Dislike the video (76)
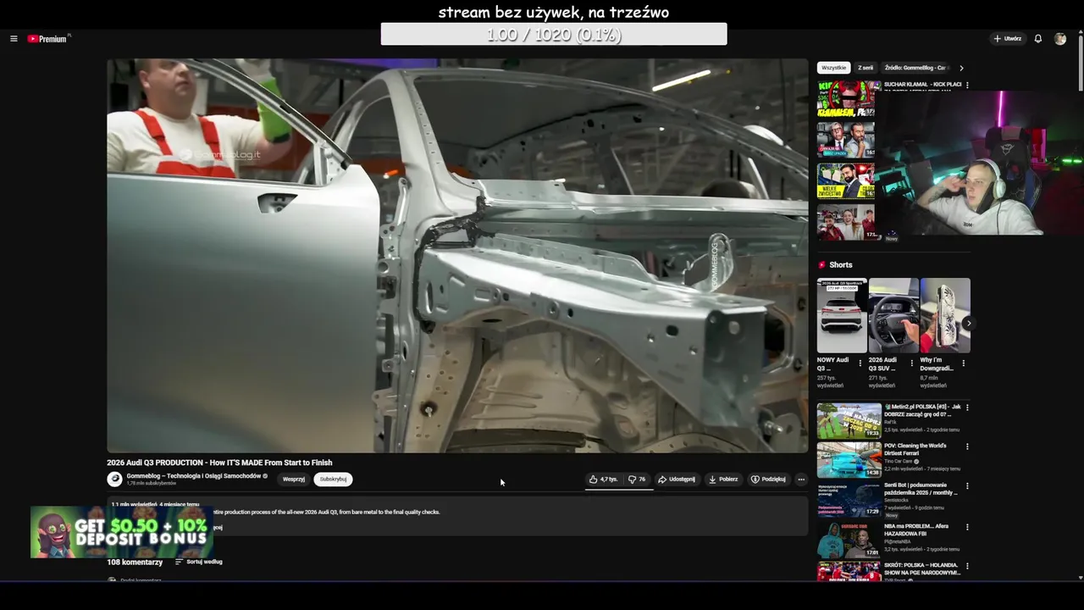Screen dimensions: 1084x610 click(x=637, y=480)
